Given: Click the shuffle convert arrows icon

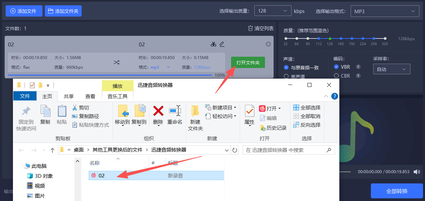Looking at the screenshot, I should (116, 62).
